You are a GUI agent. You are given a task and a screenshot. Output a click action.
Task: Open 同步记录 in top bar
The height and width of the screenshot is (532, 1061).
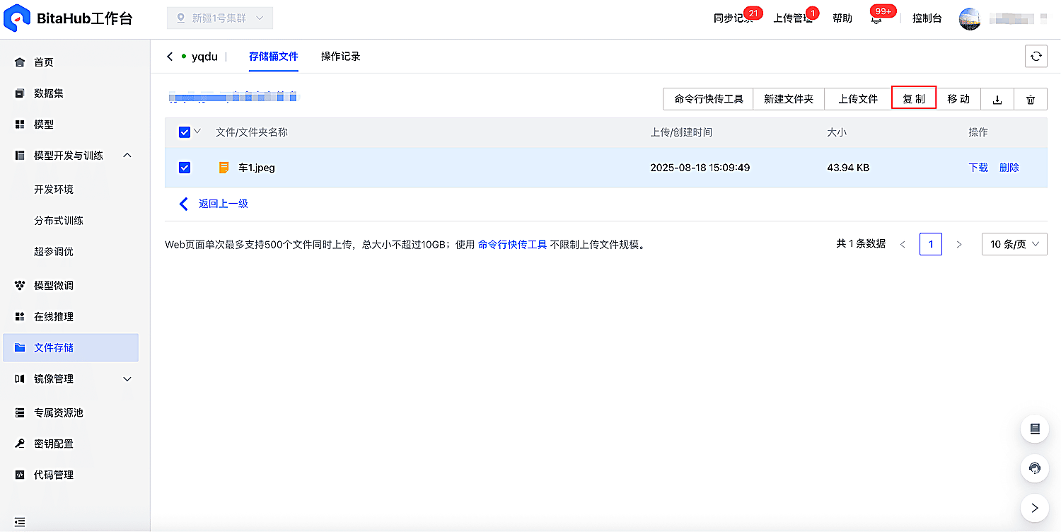[x=734, y=18]
